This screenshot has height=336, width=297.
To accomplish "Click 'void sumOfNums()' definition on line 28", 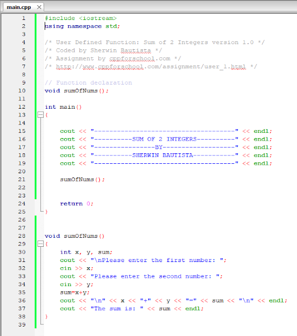I will point(75,236).
